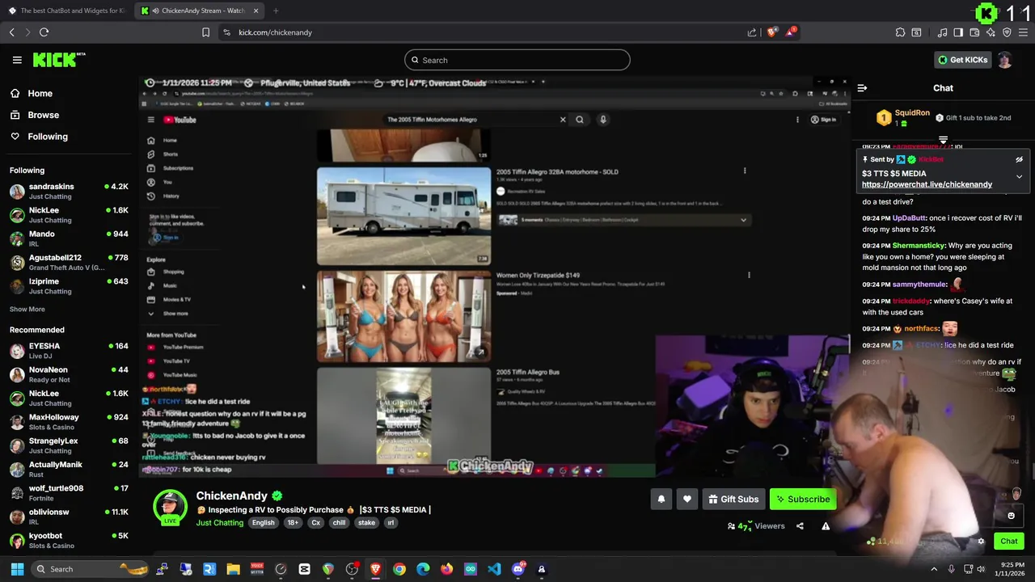1035x582 pixels.
Task: Open the emoji picker in chat
Action: [x=1011, y=516]
